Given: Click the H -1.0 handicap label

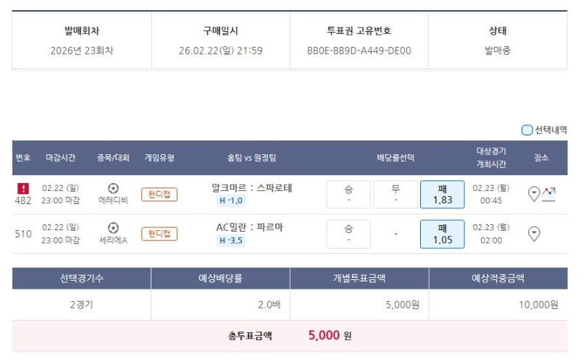Looking at the screenshot, I should point(231,201).
